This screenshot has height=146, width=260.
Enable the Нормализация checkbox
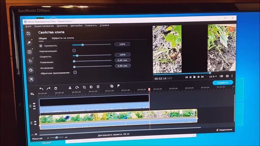click(x=74, y=50)
